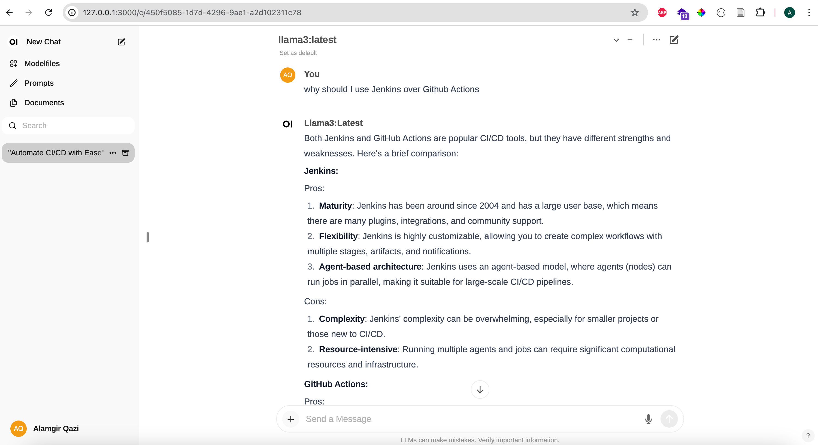Click the bold "Flexibility" list item
Screen dimensions: 818x445
pos(338,236)
